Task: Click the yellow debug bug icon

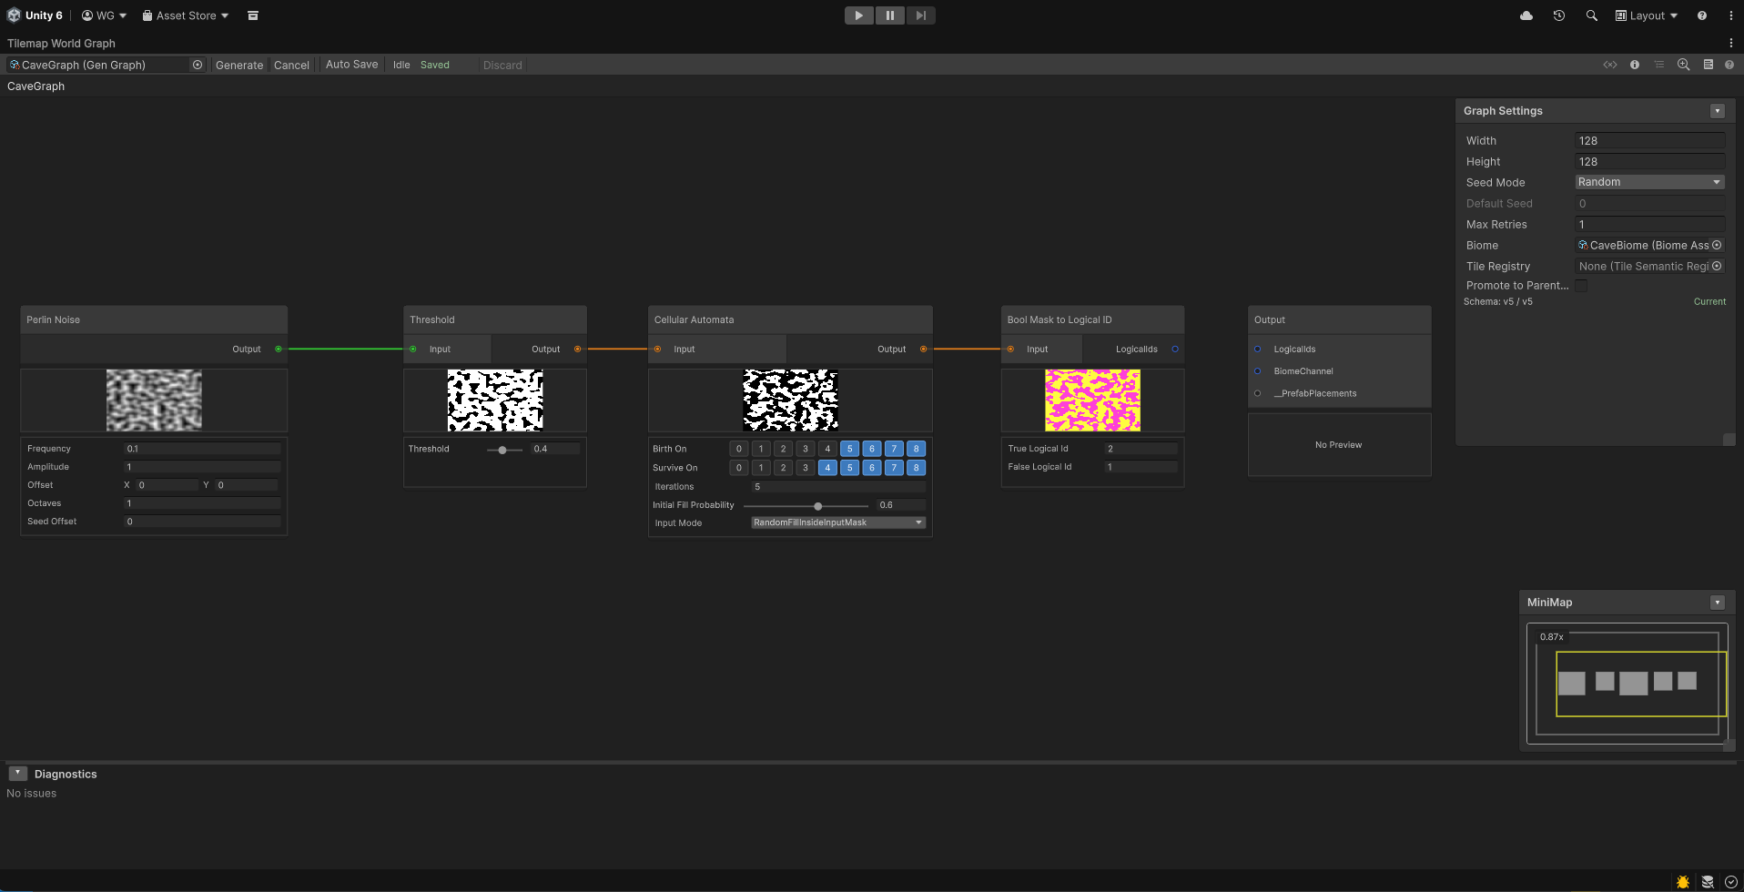Action: 1683,882
